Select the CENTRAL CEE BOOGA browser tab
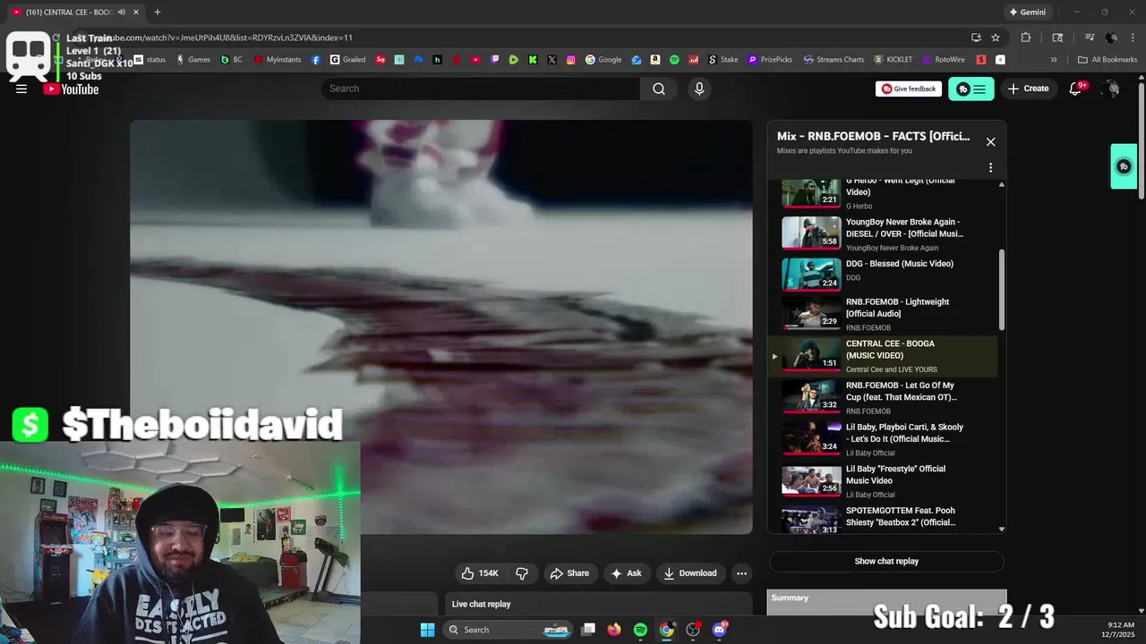 tap(75, 13)
